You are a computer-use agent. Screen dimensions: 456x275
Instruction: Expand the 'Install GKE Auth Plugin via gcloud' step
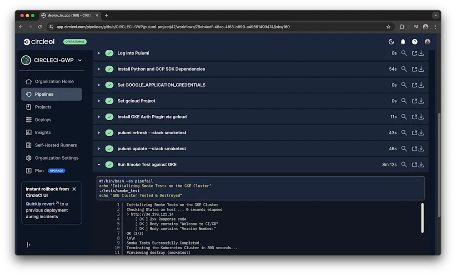pyautogui.click(x=99, y=117)
